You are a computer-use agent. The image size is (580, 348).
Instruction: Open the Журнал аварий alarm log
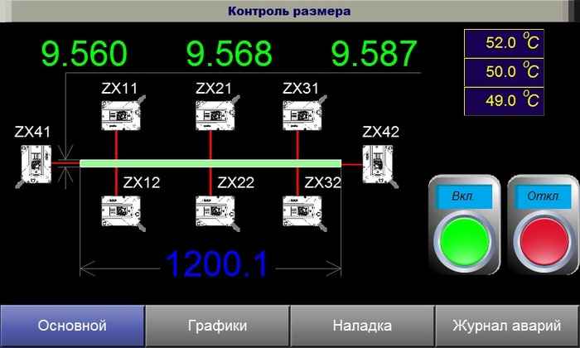pyautogui.click(x=507, y=326)
